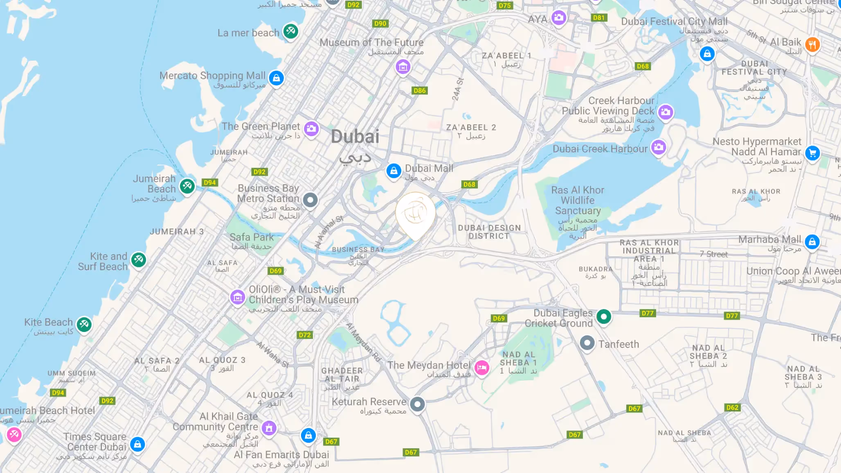Select the Dubai Eagles Cricket Ground marker
Screen dimensions: 841x473
click(604, 317)
